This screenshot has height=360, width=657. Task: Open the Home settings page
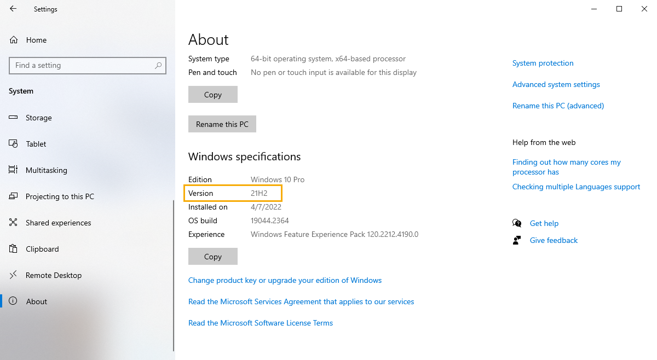[88, 40]
